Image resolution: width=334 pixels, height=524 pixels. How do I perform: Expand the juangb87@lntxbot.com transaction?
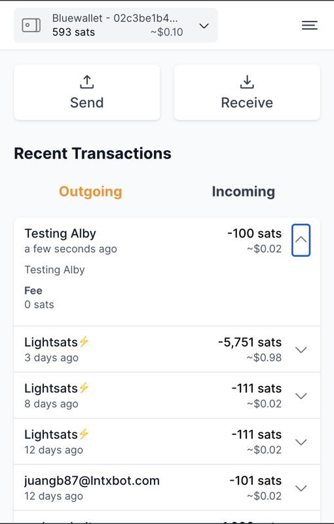point(301,488)
